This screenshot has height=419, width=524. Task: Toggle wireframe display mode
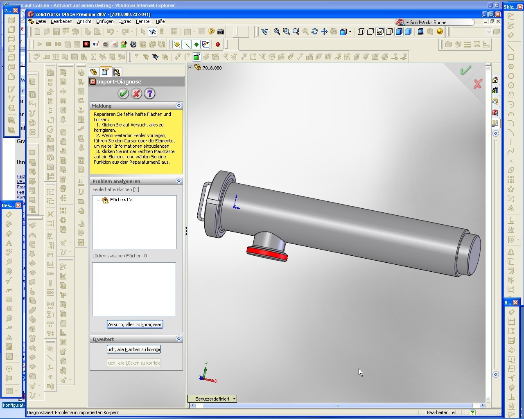click(x=361, y=32)
